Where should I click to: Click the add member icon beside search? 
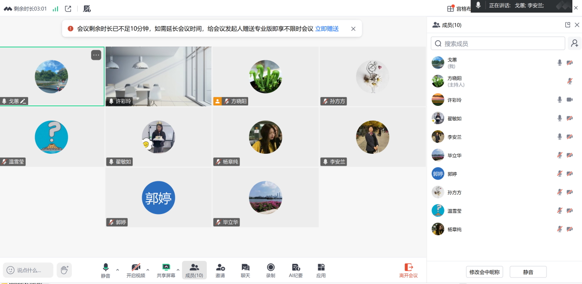(x=575, y=43)
